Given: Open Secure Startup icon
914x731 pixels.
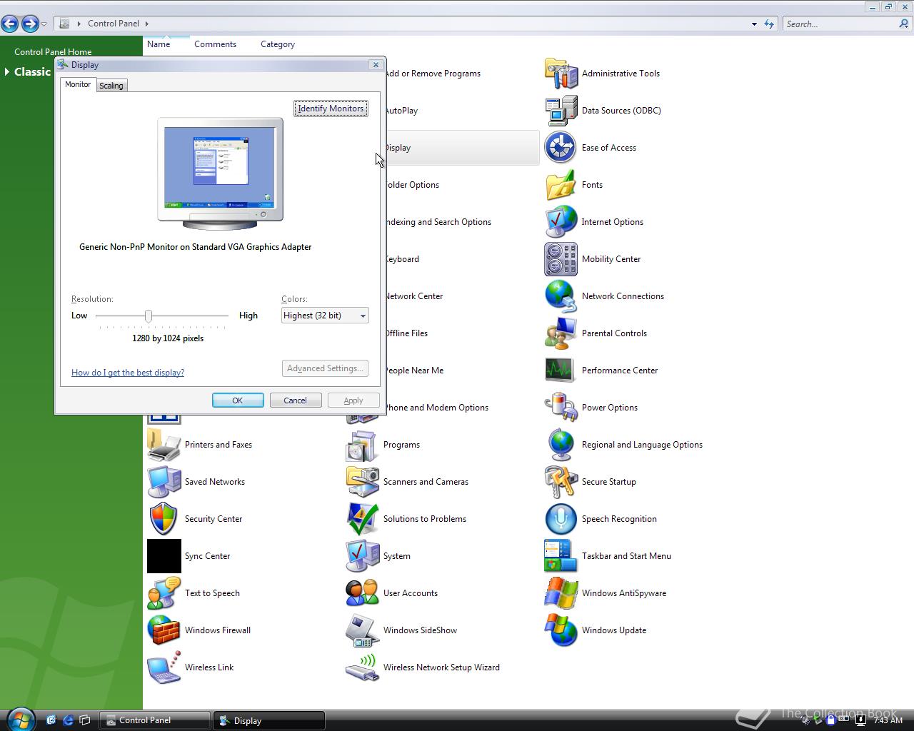Looking at the screenshot, I should click(x=561, y=482).
